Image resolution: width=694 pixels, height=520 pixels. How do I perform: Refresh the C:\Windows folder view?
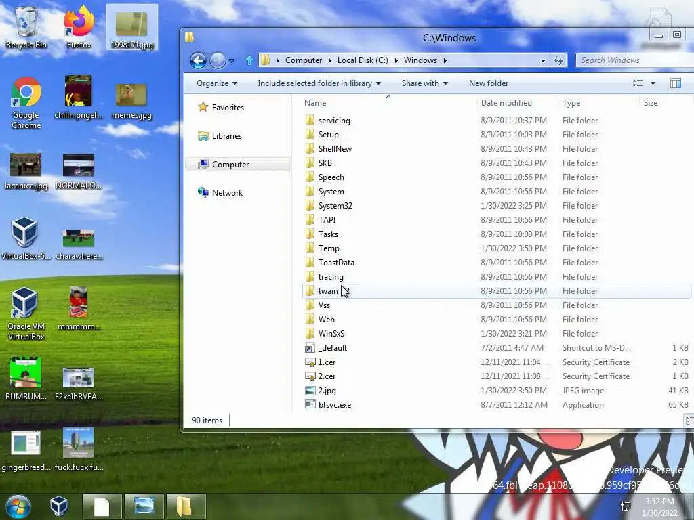pyautogui.click(x=558, y=60)
